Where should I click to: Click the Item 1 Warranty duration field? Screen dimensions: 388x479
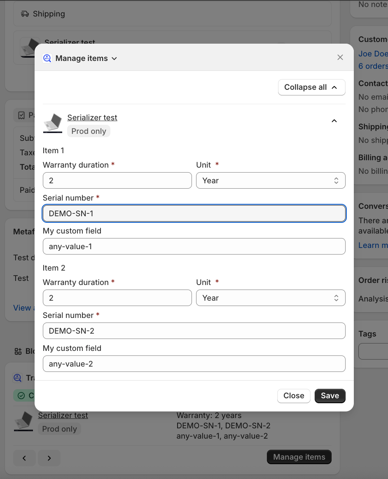pyautogui.click(x=117, y=180)
